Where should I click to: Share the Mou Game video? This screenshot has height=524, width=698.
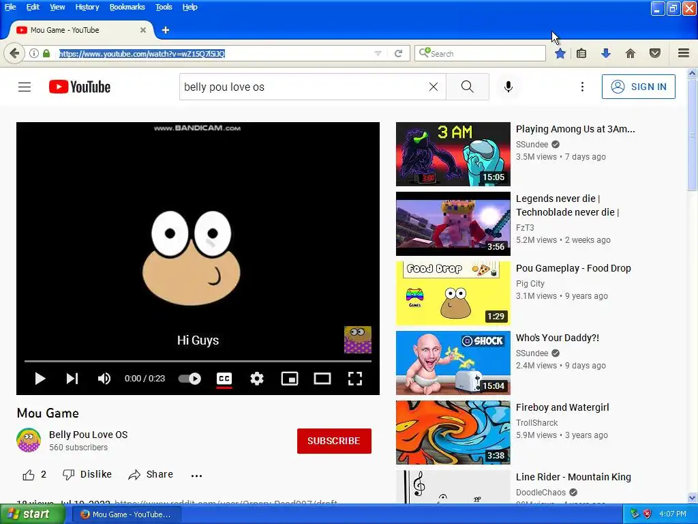[x=151, y=475]
